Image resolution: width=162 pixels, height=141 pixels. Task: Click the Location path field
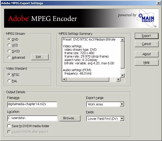click(32, 118)
